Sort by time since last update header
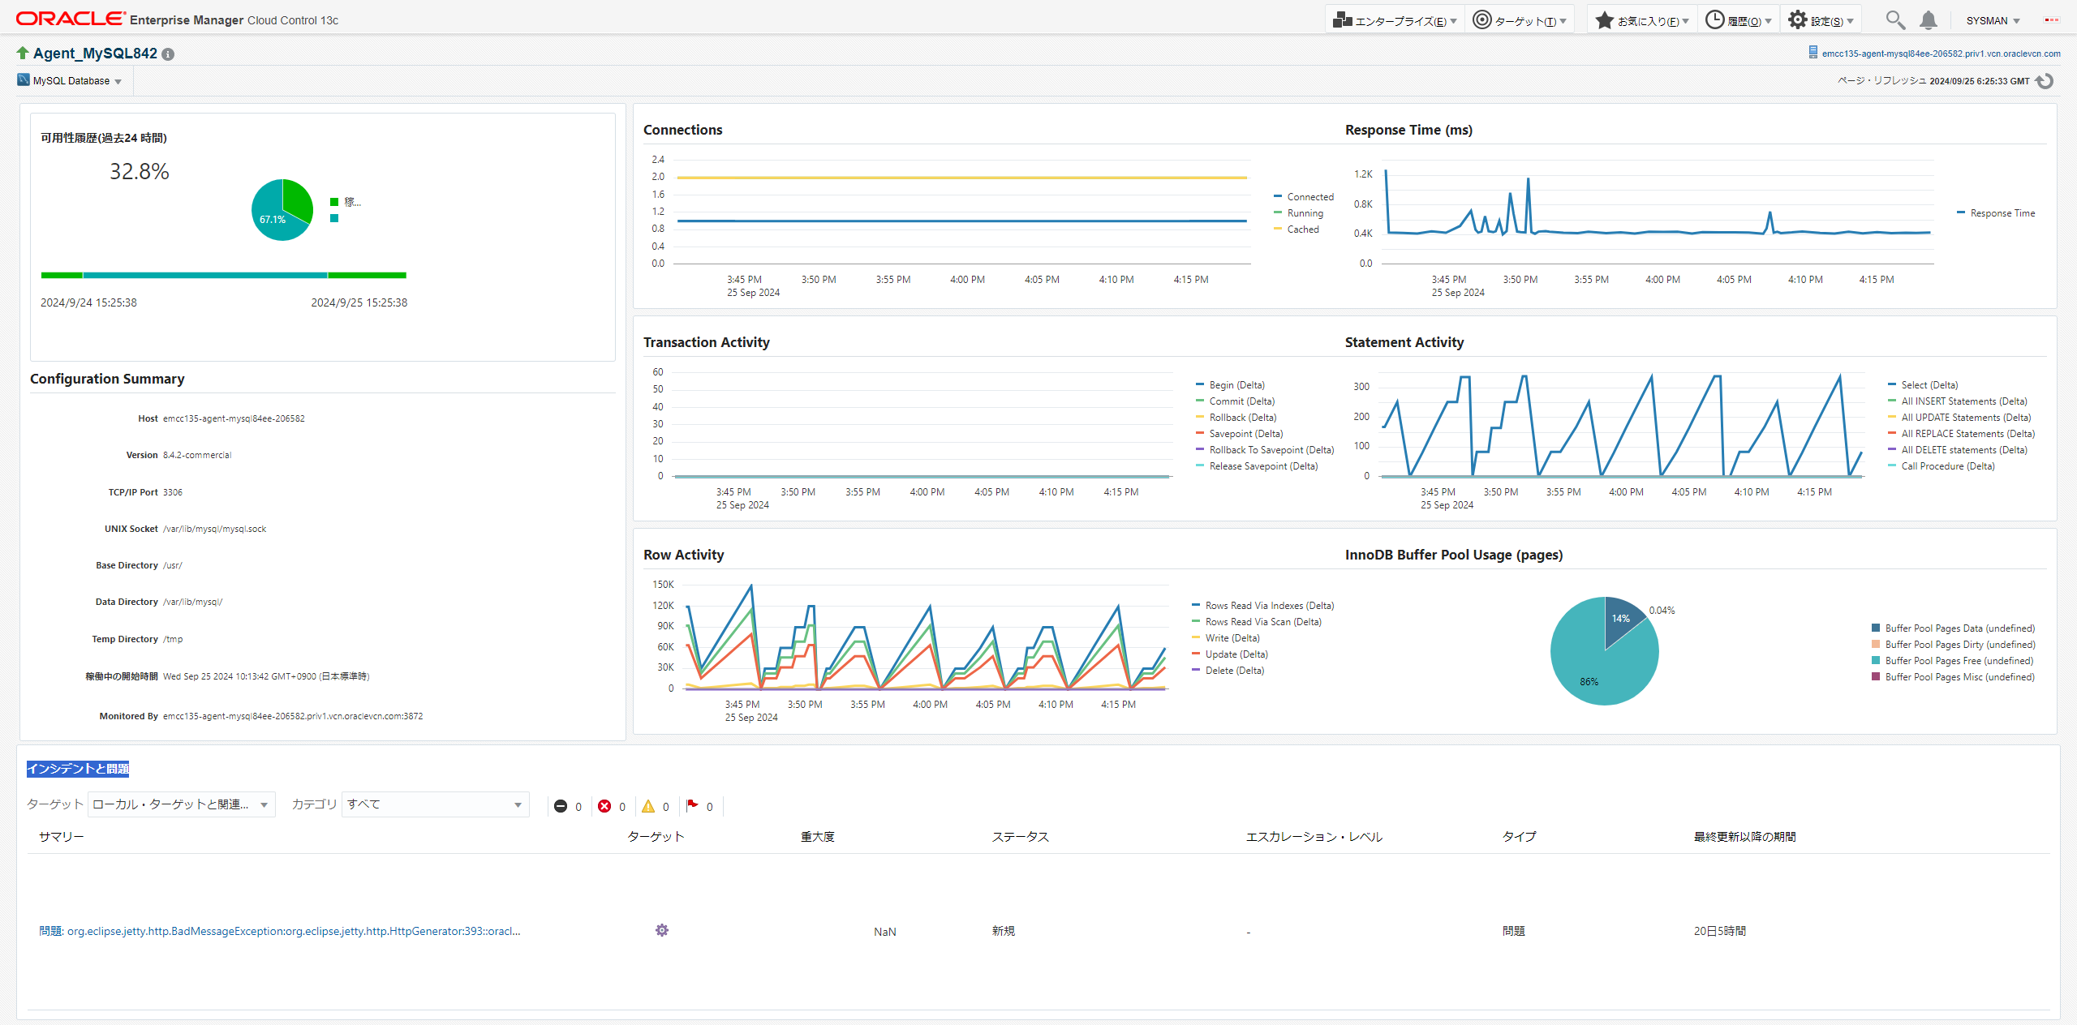This screenshot has height=1025, width=2077. [x=1745, y=837]
